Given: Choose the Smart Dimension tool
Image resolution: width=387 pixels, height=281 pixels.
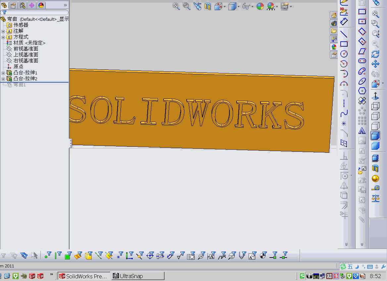Looking at the screenshot, I should coord(344,22).
